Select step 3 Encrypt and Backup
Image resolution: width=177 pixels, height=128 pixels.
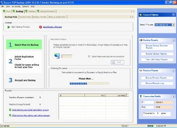(x=24, y=80)
